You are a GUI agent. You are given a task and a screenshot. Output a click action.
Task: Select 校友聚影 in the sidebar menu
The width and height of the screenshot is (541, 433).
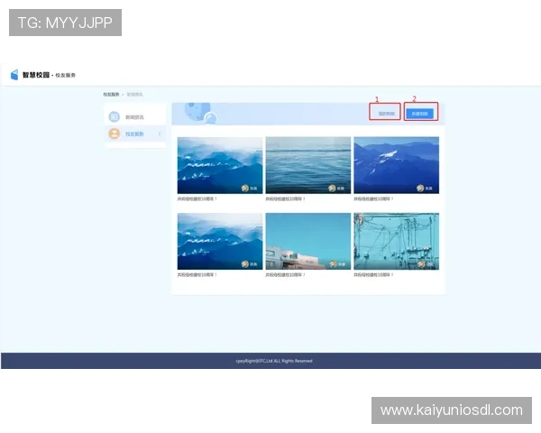pos(134,134)
